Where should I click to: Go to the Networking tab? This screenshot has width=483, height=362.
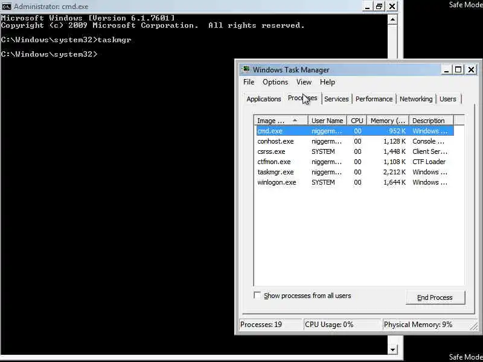(416, 99)
